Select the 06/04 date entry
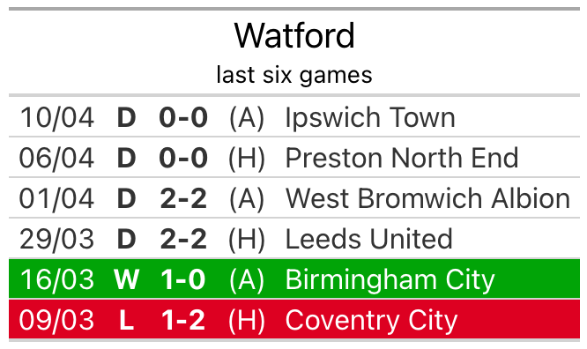The image size is (587, 349). tap(56, 158)
